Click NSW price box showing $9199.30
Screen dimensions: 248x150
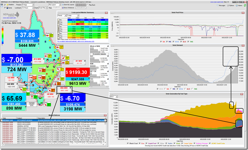click(77, 72)
